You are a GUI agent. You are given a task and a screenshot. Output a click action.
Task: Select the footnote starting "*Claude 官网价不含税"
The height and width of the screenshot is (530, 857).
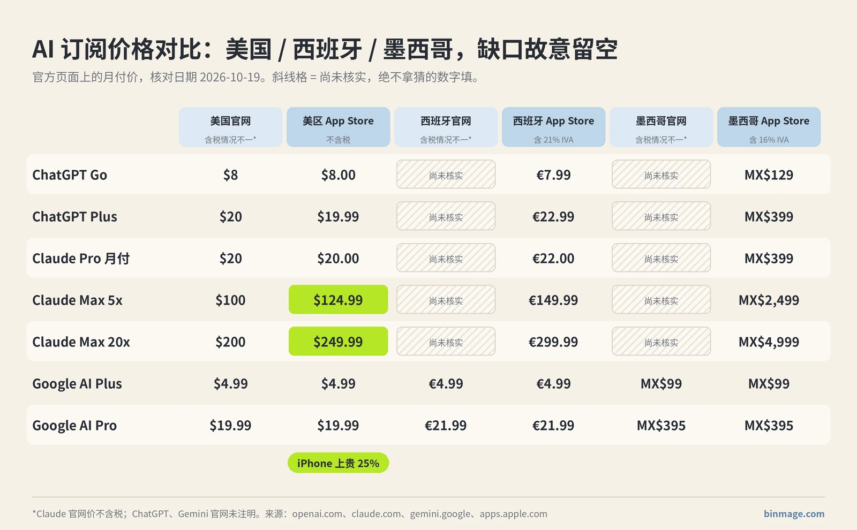290,514
